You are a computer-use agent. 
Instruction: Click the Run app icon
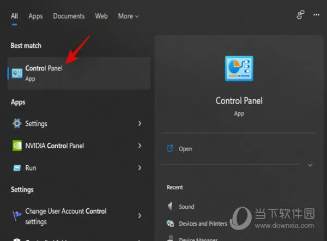pos(17,168)
